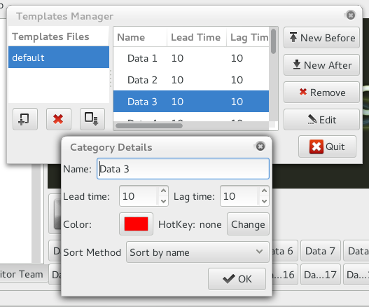369x307 pixels.
Task: Decrease the Lag time value
Action: pos(264,201)
